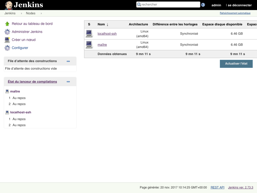The image size is (257, 193).
Task: Click the small maître computer icon in executor panel
Action: [x=7, y=91]
